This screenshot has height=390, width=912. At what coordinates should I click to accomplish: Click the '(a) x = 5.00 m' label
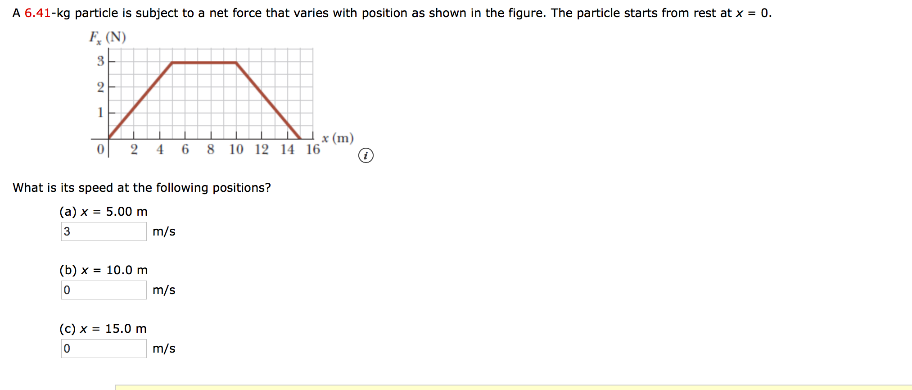[103, 211]
